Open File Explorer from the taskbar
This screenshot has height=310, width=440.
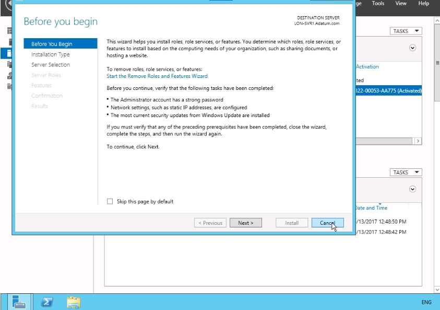74,302
